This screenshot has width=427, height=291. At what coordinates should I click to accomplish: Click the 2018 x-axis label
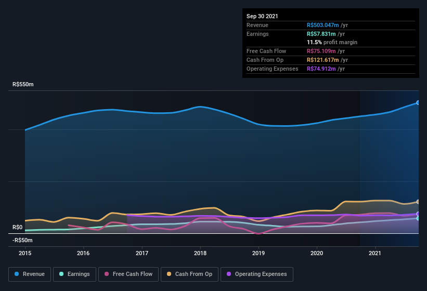pos(200,253)
